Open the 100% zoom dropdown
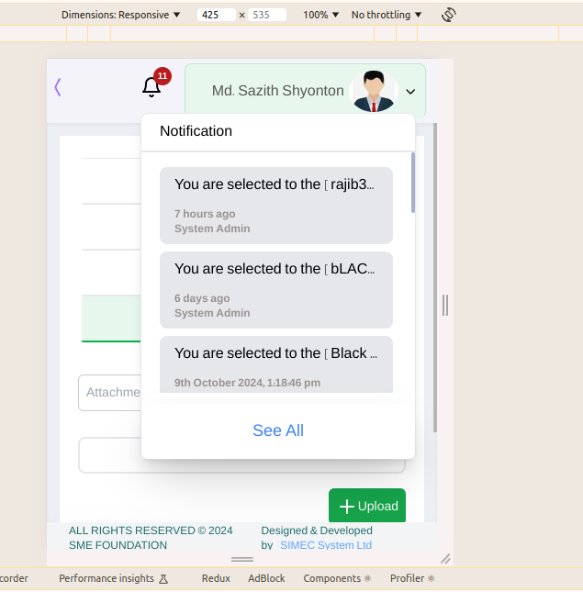 click(x=320, y=15)
